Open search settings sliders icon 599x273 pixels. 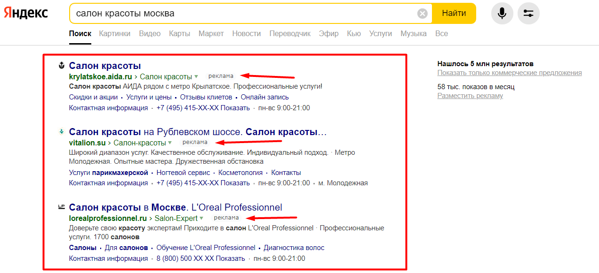pos(528,13)
